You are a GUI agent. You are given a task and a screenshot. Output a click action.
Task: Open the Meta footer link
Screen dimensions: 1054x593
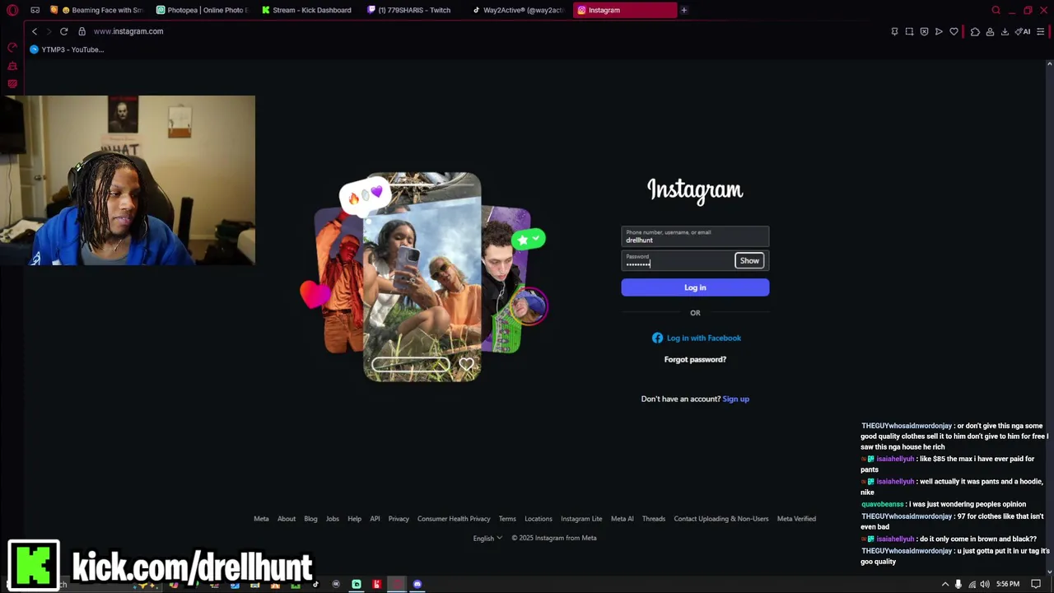tap(261, 519)
